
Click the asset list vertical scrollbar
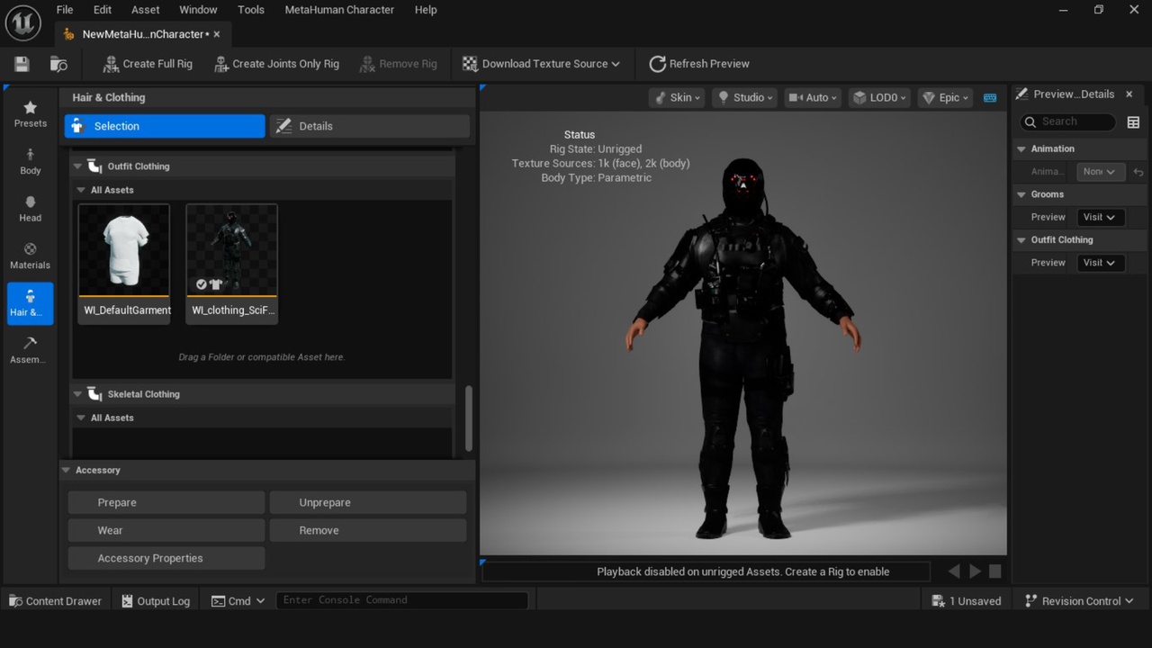click(468, 418)
